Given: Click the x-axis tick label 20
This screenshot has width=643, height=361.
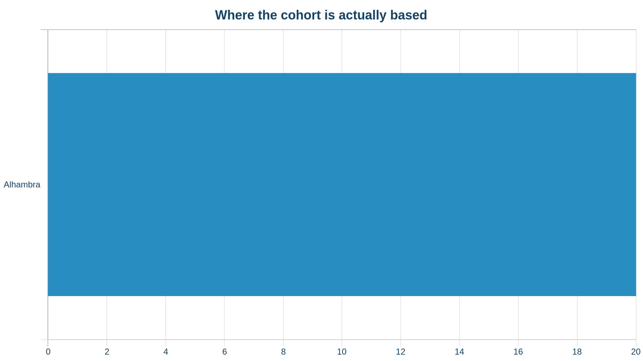Looking at the screenshot, I should [x=636, y=352].
